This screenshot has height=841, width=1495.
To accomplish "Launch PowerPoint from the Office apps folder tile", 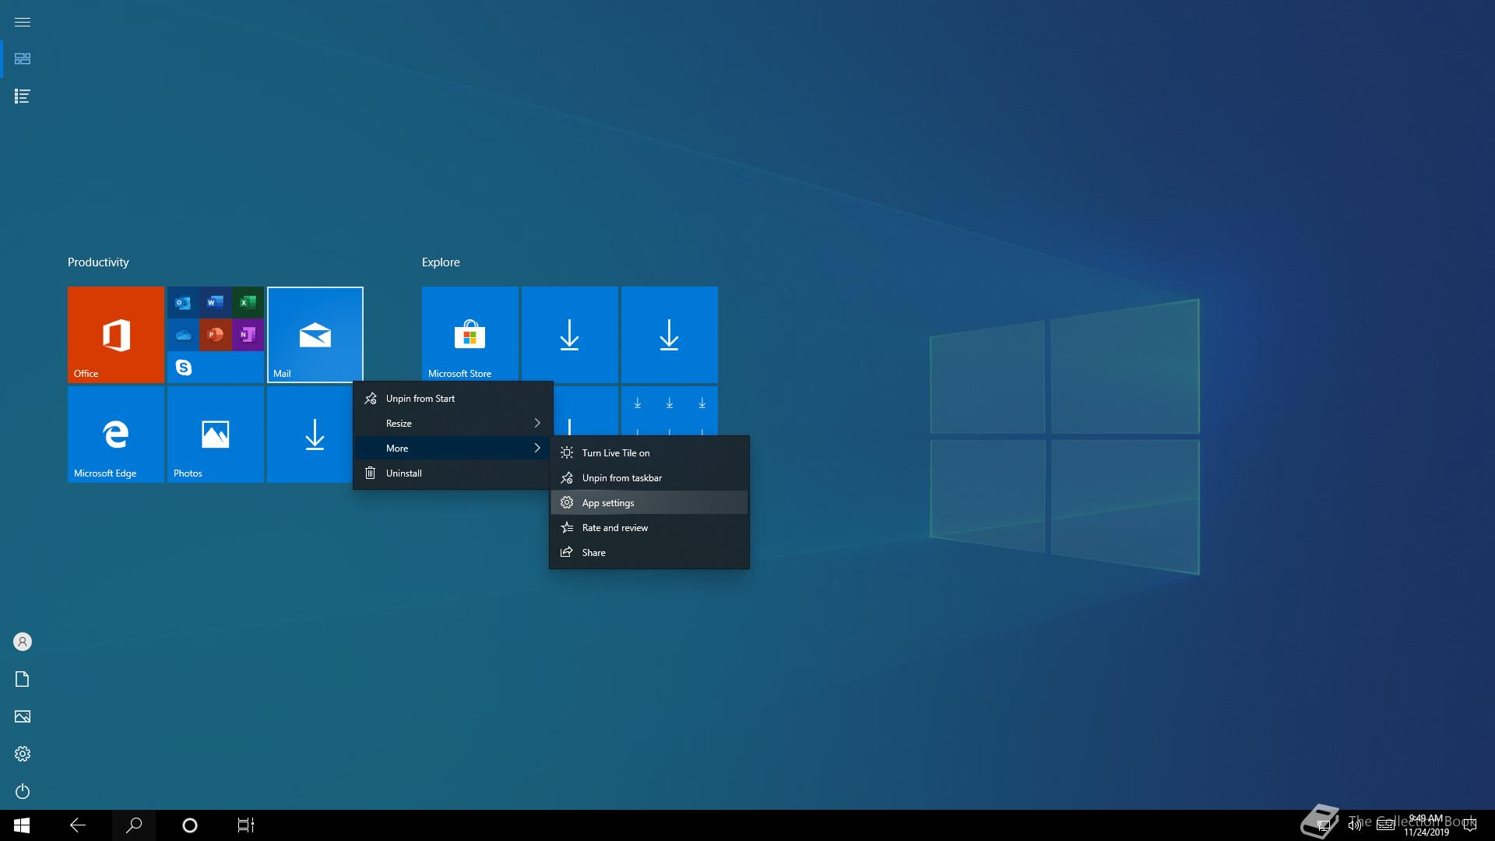I will [x=216, y=335].
